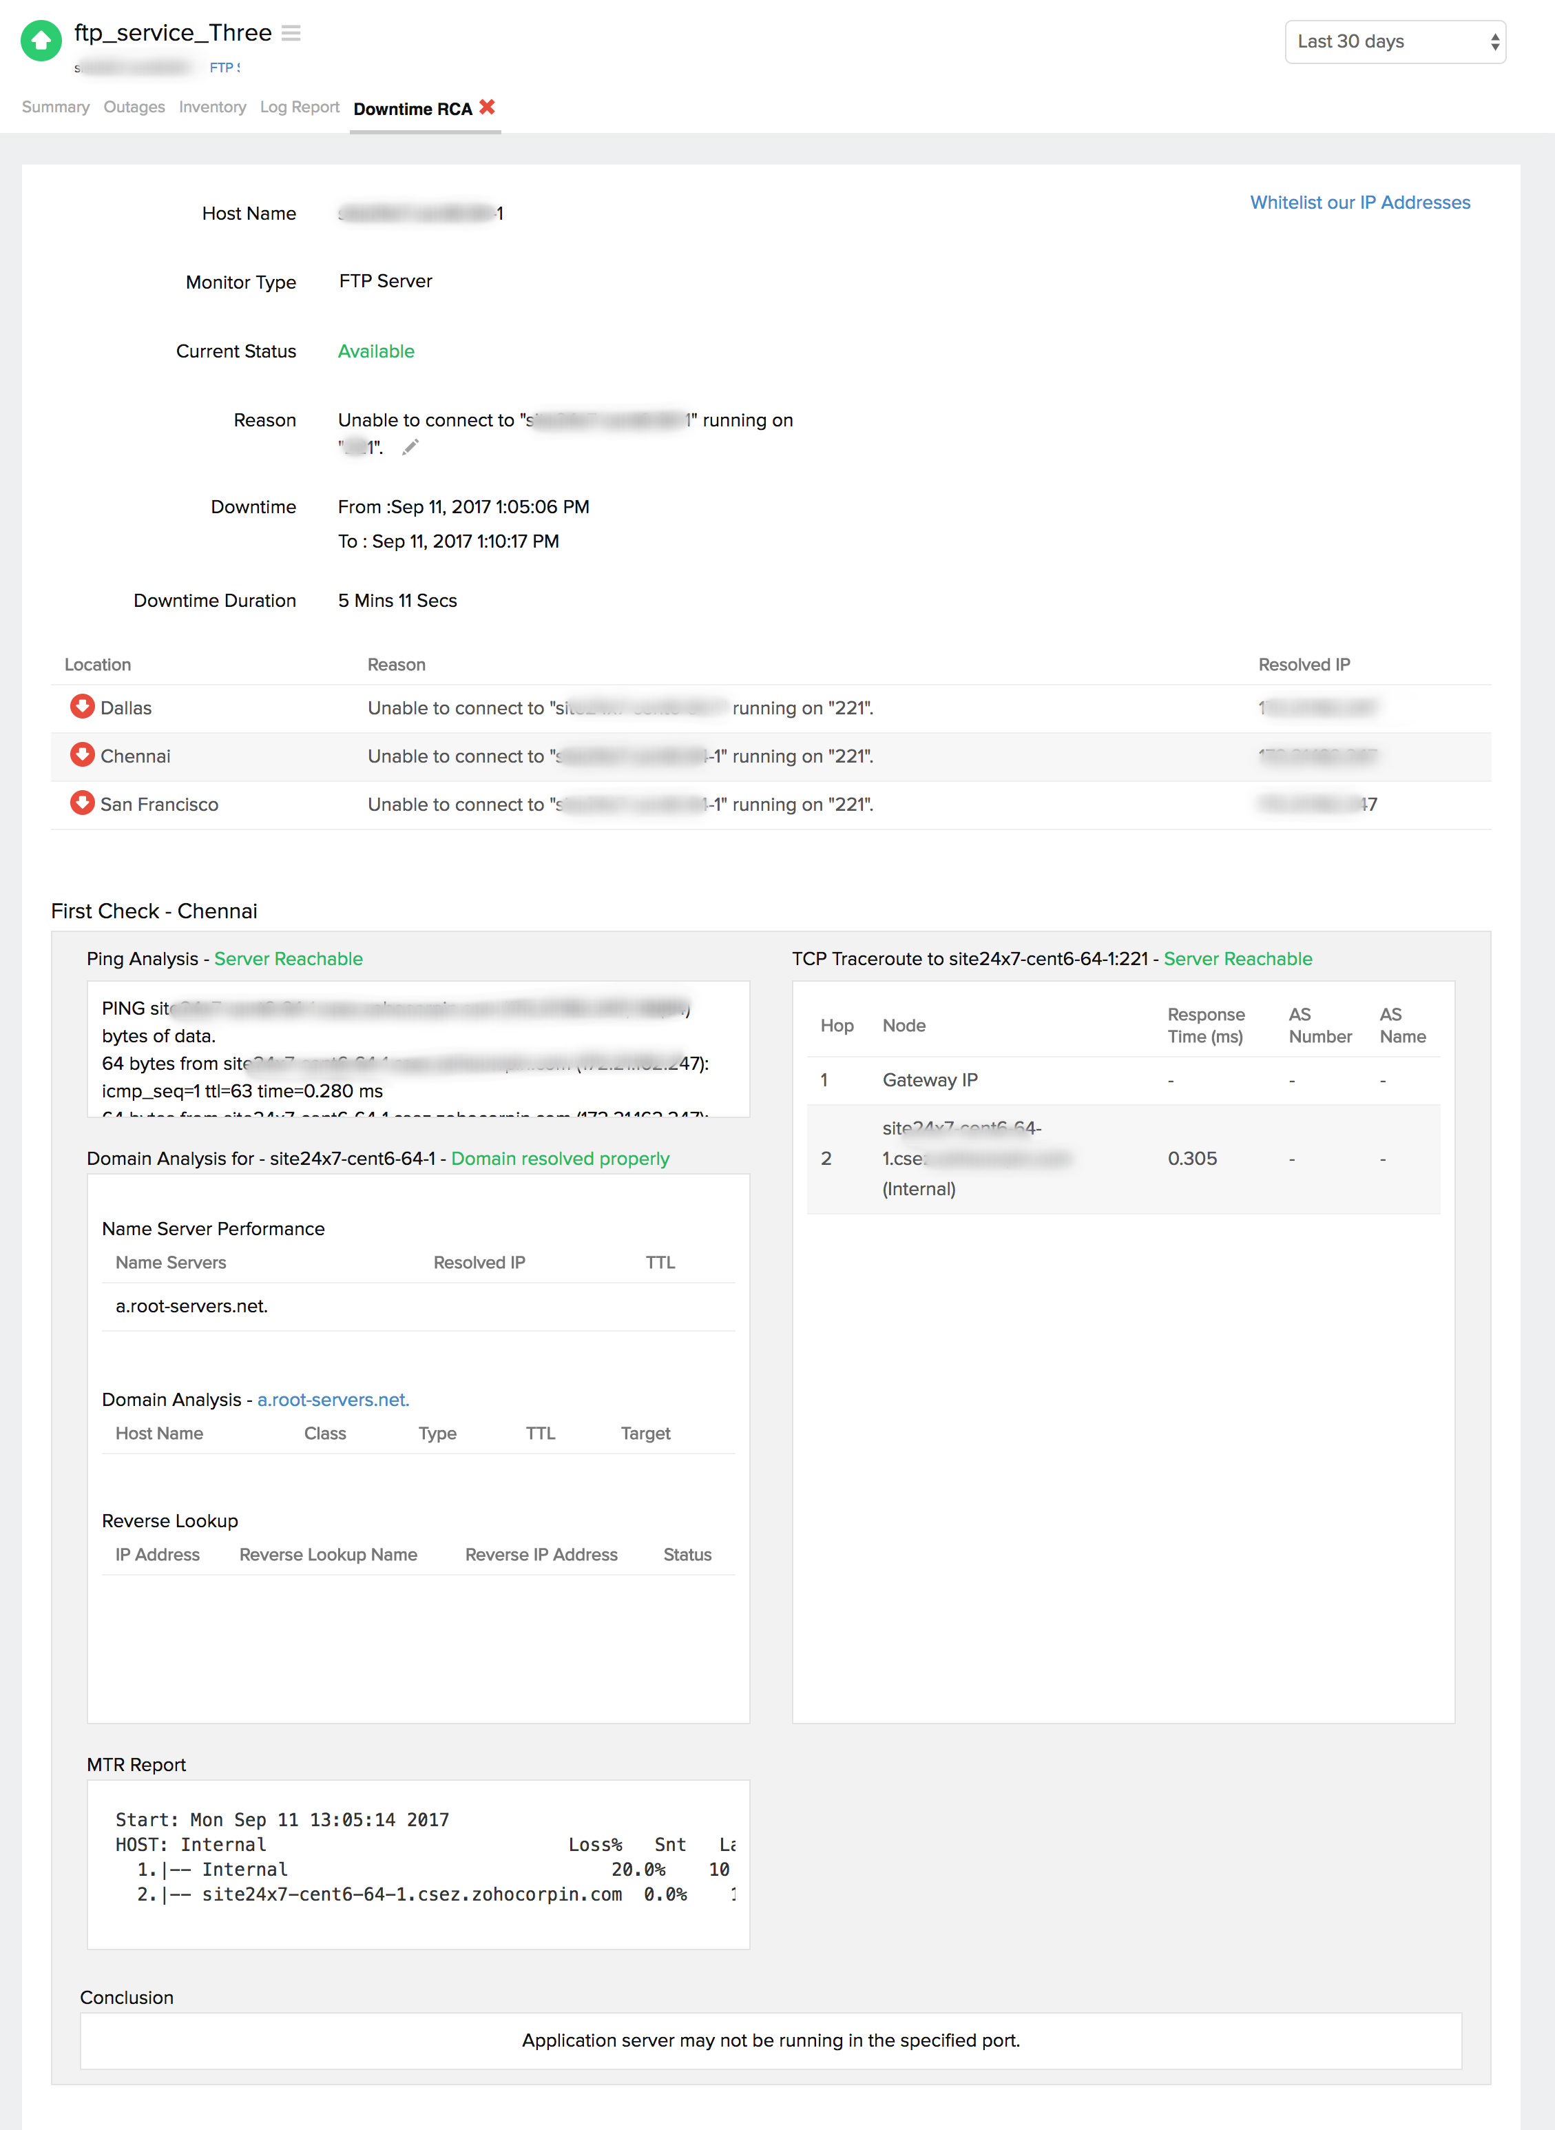The width and height of the screenshot is (1555, 2130).
Task: Click the a.root-servers.net. domain analysis link
Action: tap(333, 1400)
